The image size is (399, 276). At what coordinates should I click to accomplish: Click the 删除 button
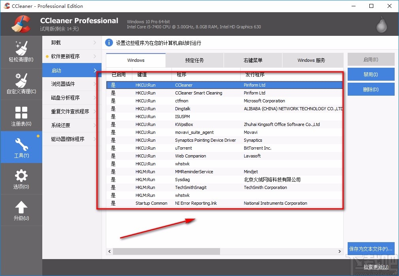[x=371, y=89]
